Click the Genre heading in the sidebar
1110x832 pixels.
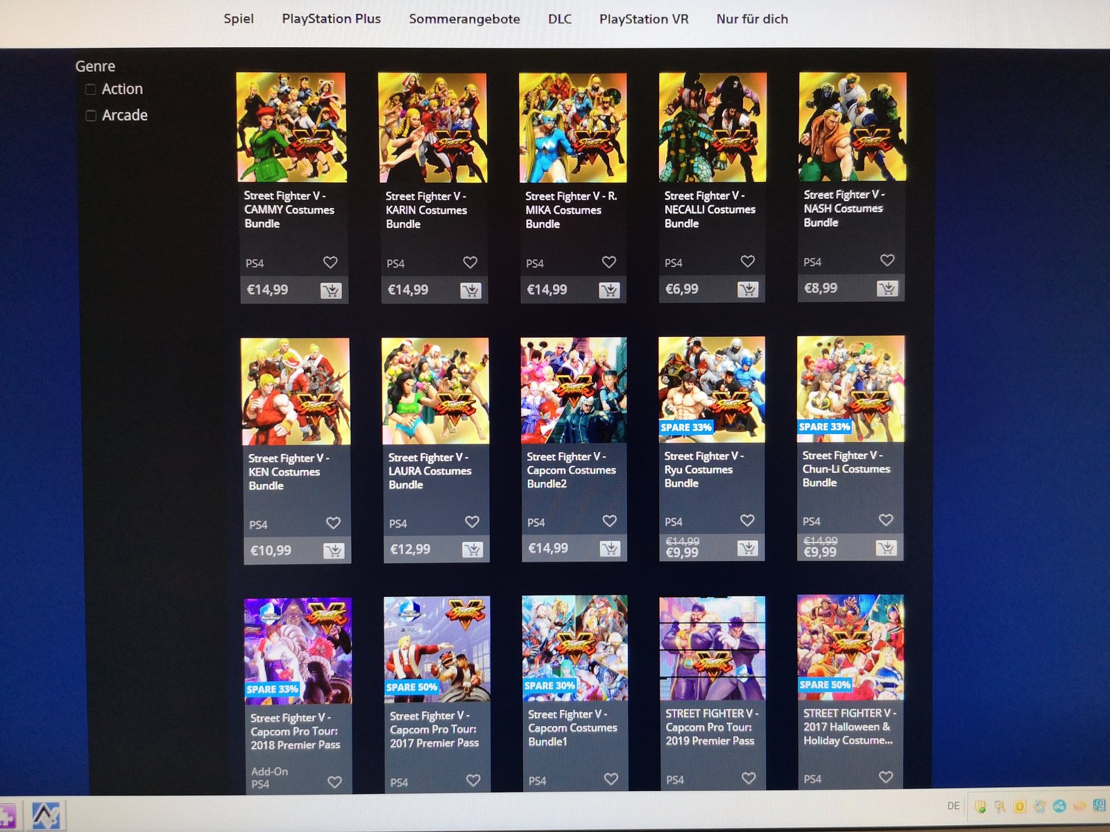[x=95, y=66]
